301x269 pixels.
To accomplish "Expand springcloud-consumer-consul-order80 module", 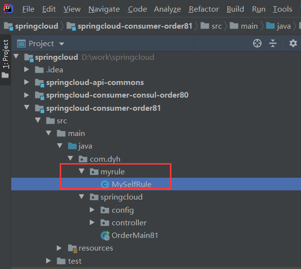I will click(x=27, y=95).
